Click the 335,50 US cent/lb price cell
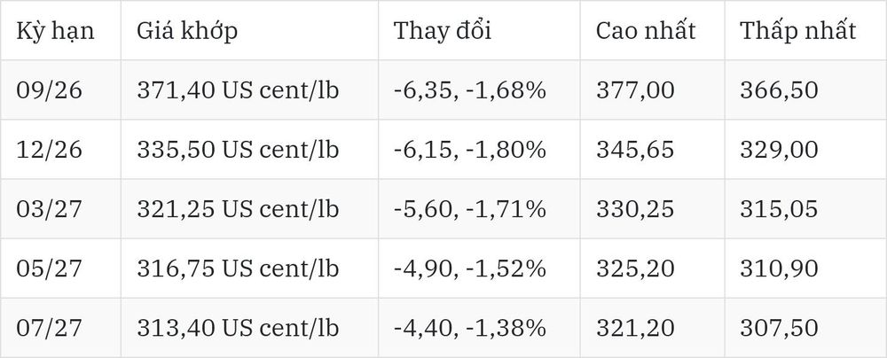Viewport: 887px width, 358px height. [x=249, y=149]
